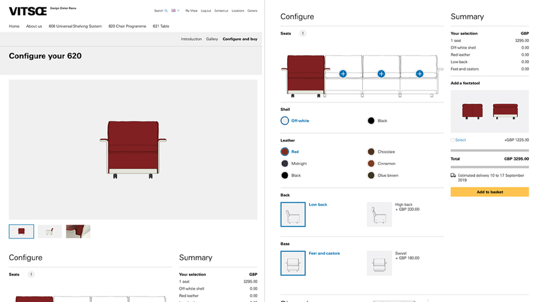Select the Swivel base image
The width and height of the screenshot is (536, 302).
(x=379, y=263)
